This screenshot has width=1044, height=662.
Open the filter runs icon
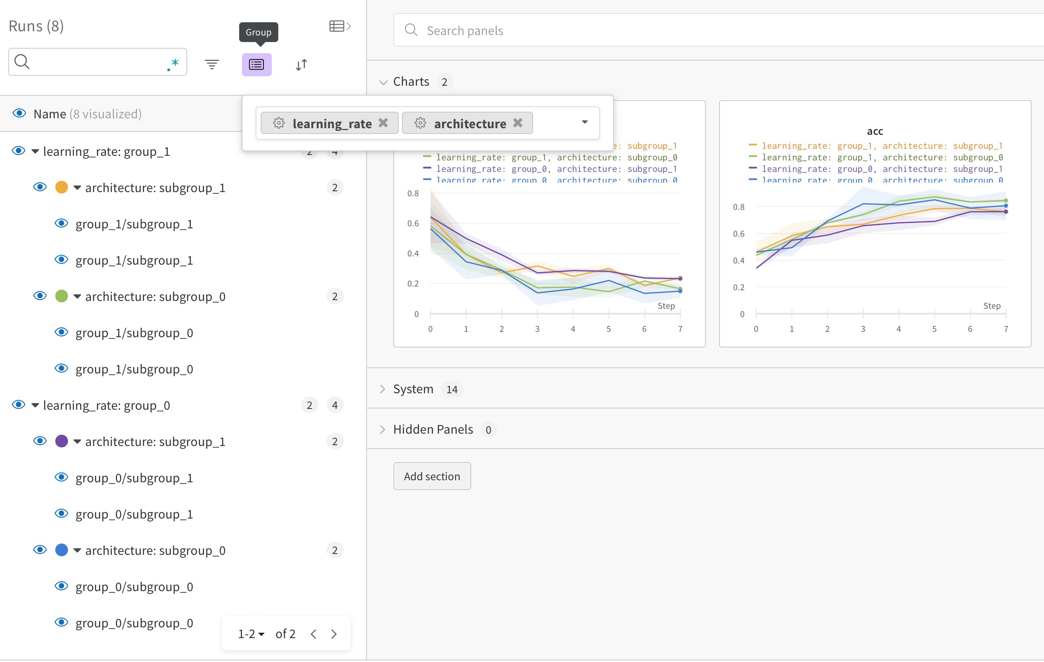point(212,65)
